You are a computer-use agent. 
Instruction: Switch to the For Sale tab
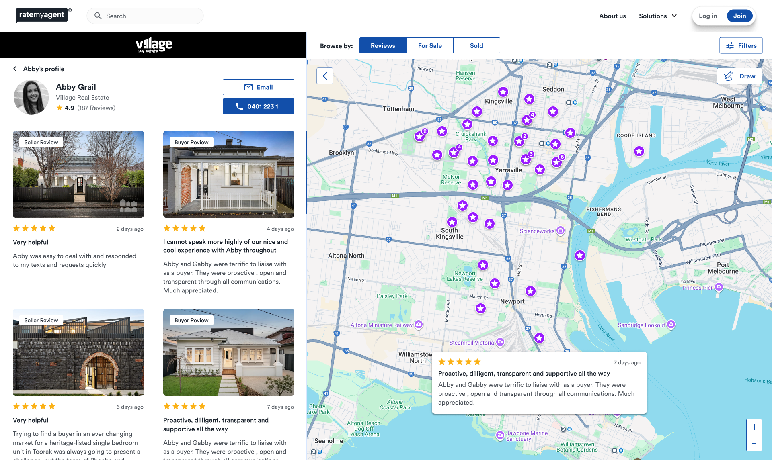pyautogui.click(x=430, y=45)
